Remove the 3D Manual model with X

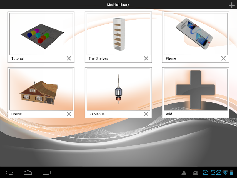tap(146, 114)
